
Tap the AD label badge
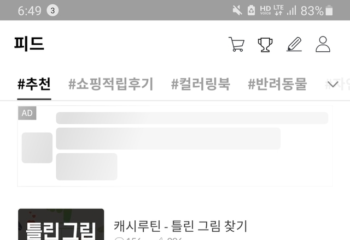(x=27, y=113)
